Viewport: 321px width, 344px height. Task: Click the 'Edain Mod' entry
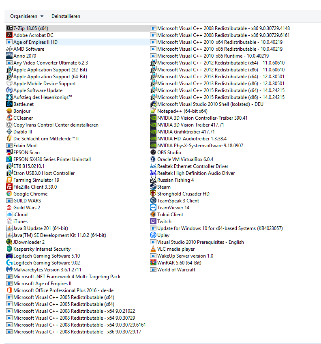click(x=21, y=146)
